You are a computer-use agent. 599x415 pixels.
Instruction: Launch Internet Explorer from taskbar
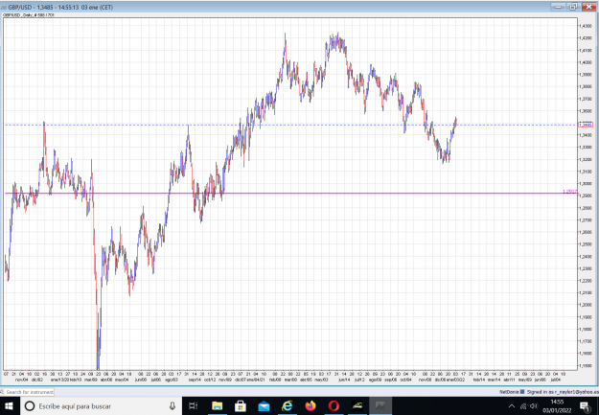coord(288,405)
